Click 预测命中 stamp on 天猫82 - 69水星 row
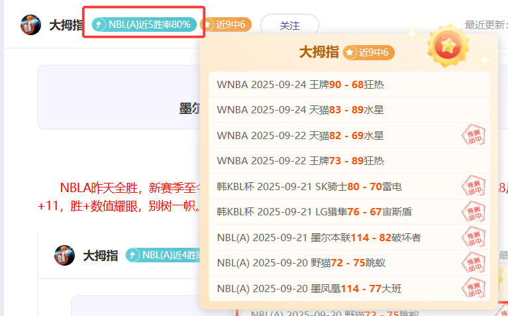The height and width of the screenshot is (316, 508). 474,135
